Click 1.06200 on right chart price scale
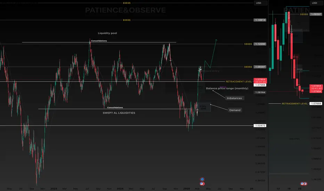Viewport: 324px width, 191px height. (x=316, y=179)
